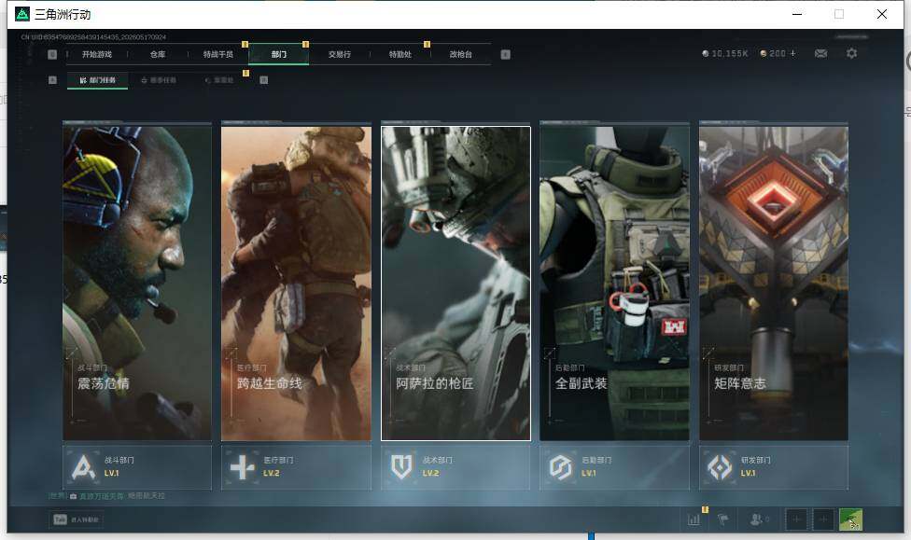The height and width of the screenshot is (540, 911).
Task: Click the Tab key button at bottom left
Action: [61, 519]
